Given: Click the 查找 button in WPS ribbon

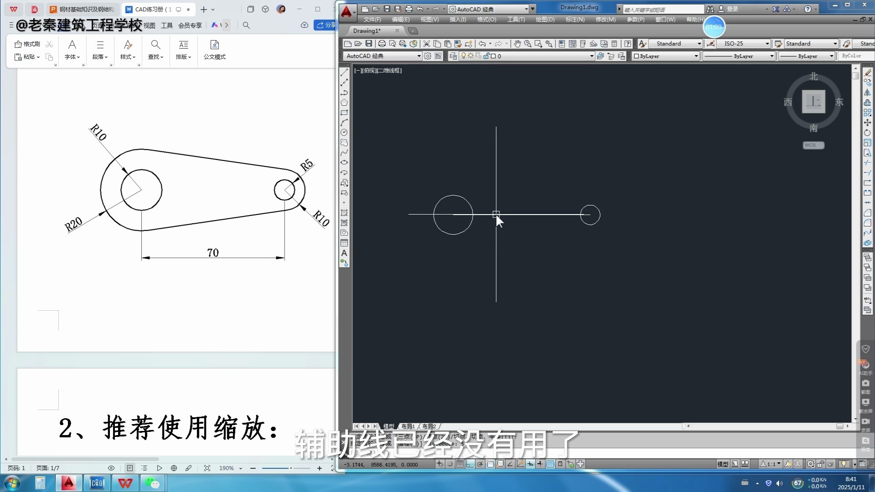Looking at the screenshot, I should [x=155, y=50].
